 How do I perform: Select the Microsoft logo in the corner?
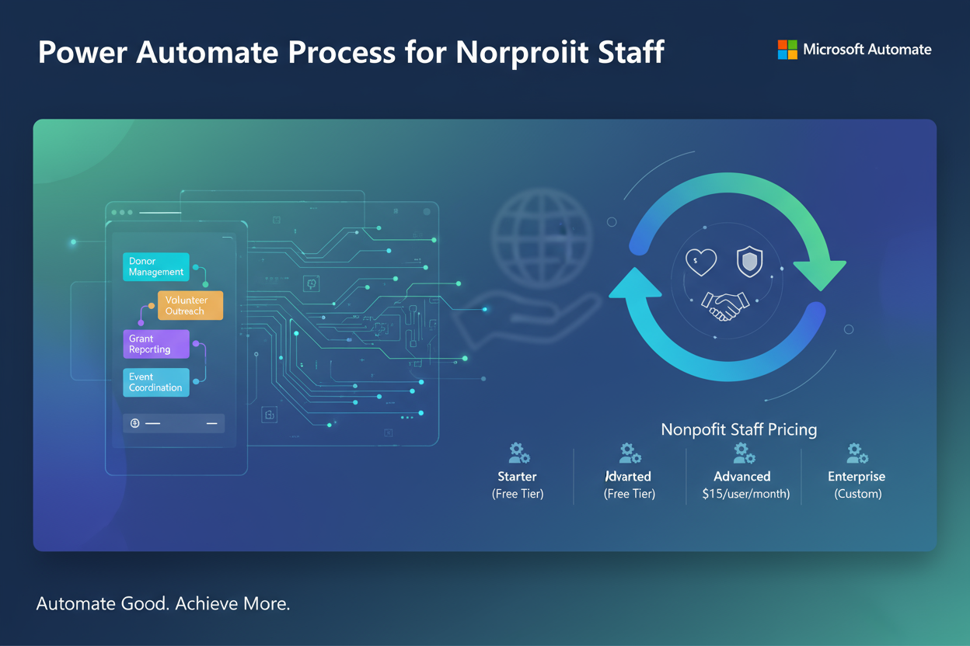pos(787,49)
